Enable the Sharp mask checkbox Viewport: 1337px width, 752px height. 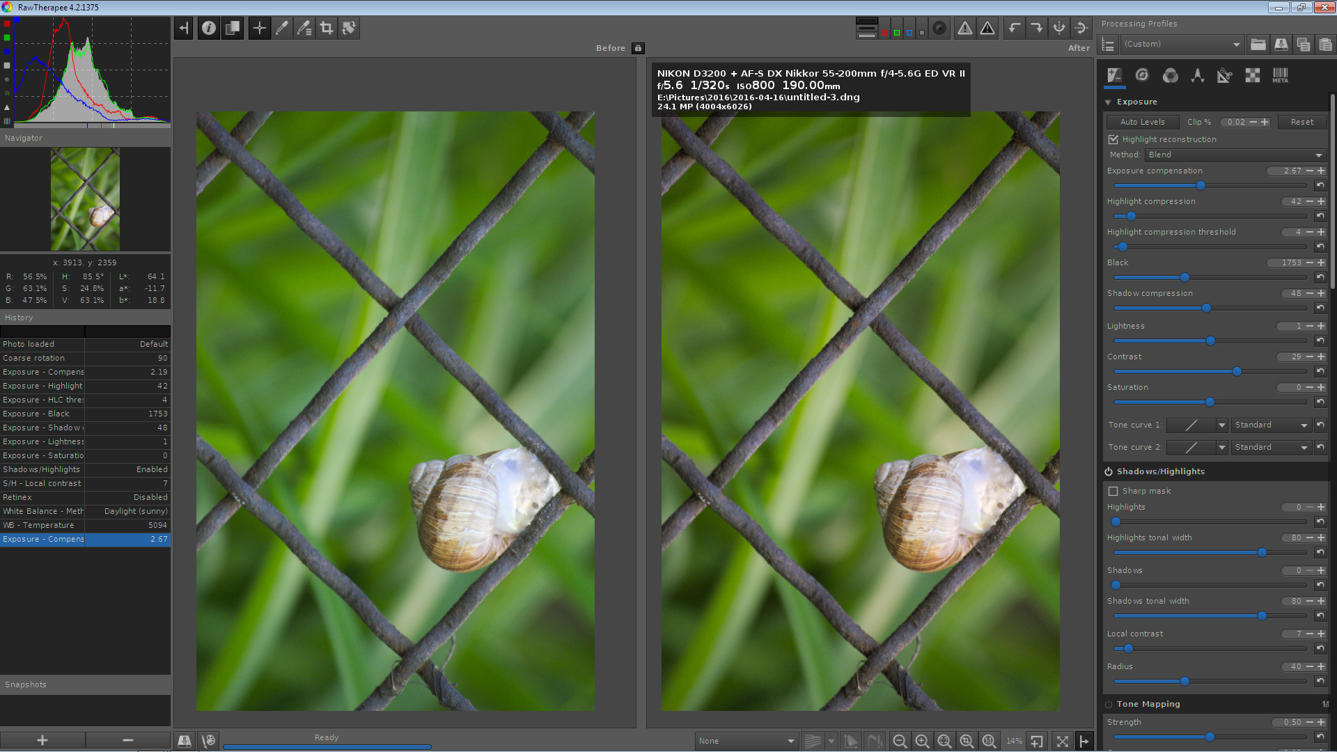point(1113,491)
